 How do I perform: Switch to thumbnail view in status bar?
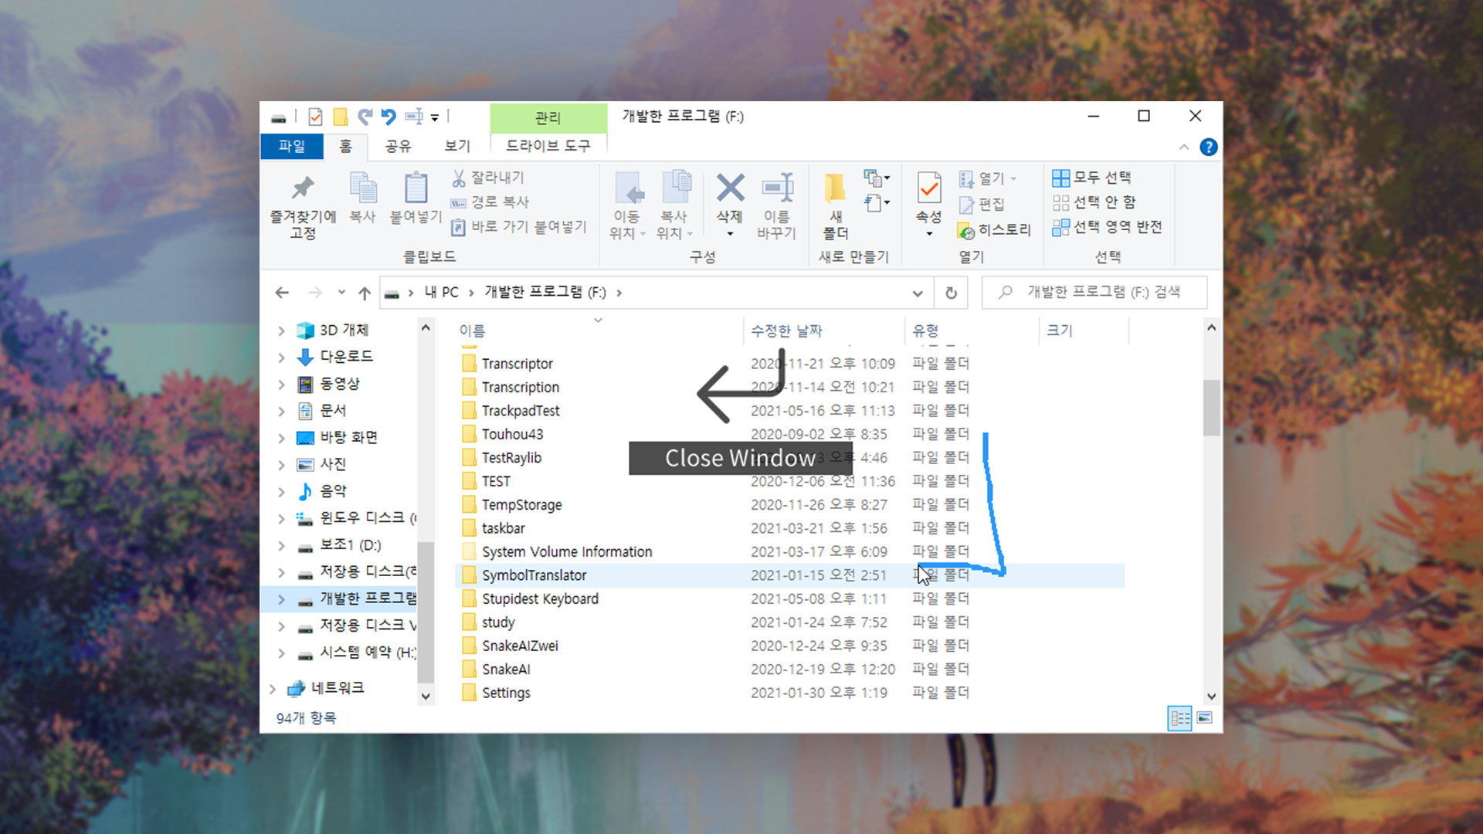[1205, 718]
